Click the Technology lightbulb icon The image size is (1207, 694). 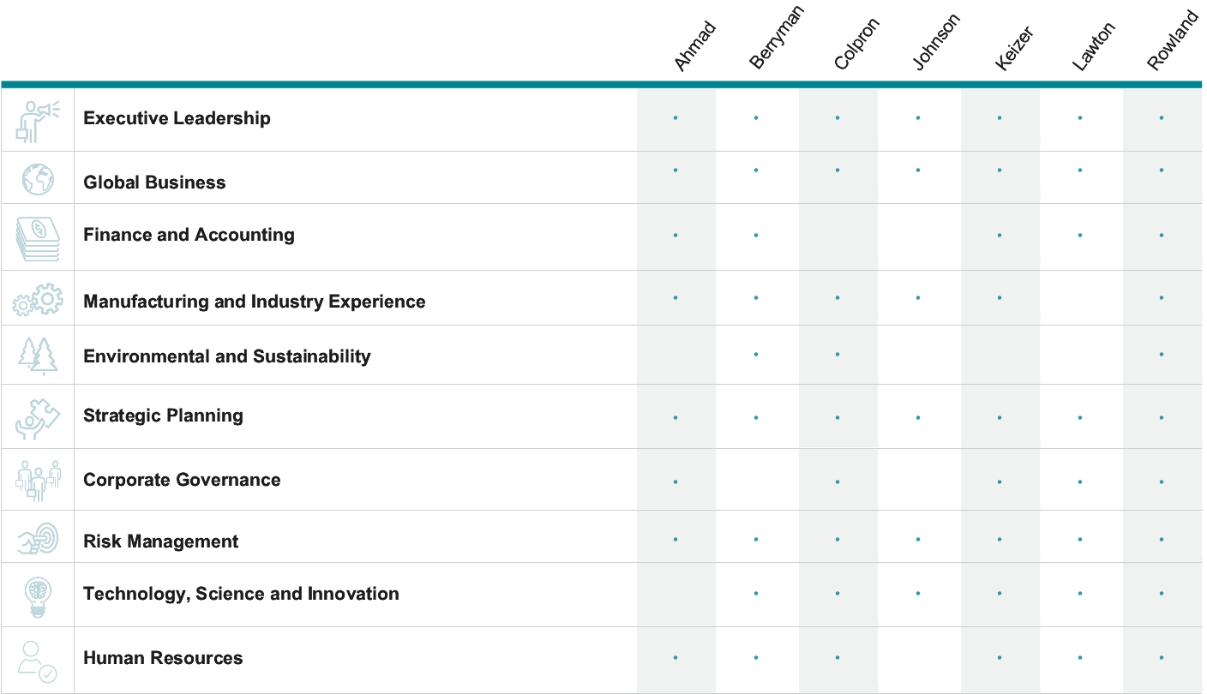tap(38, 595)
